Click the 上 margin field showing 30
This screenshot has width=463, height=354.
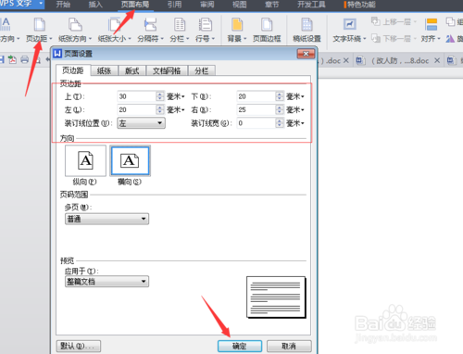tap(137, 96)
